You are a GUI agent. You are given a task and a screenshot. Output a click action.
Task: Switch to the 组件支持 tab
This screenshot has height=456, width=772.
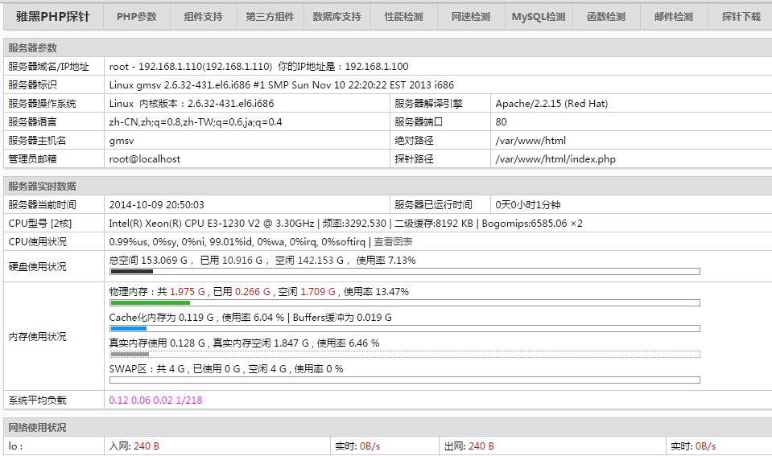coord(203,17)
